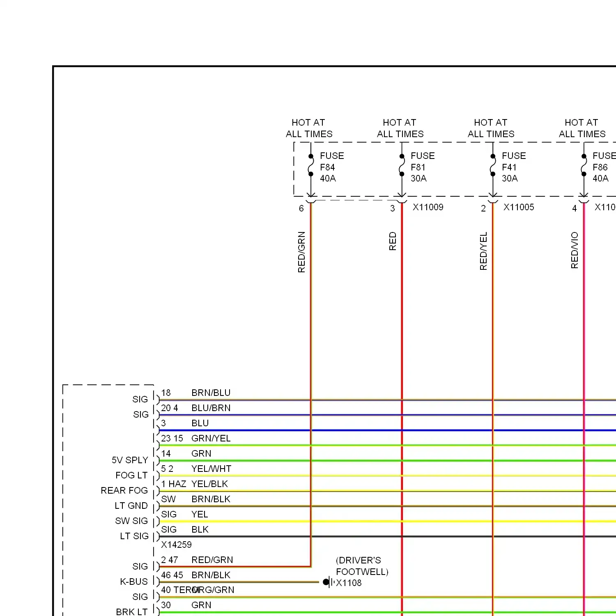Click the X1108 ground symbol
The image size is (616, 616).
328,582
